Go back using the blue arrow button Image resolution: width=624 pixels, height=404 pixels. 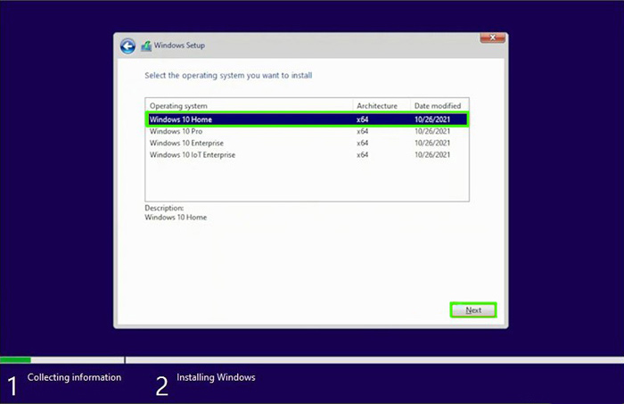(127, 46)
